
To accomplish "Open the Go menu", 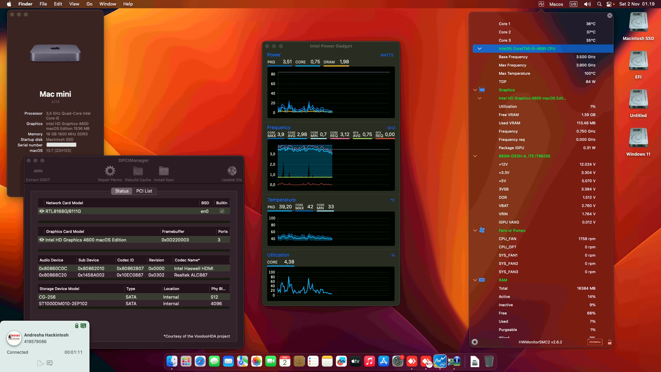I will [90, 4].
